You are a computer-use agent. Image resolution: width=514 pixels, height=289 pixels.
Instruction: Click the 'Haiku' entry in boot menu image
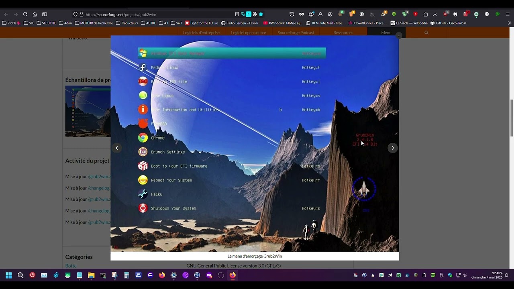157,194
